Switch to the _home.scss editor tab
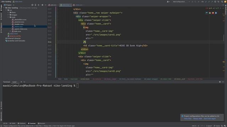Viewport: 227px width, 127px height. coord(79,5)
